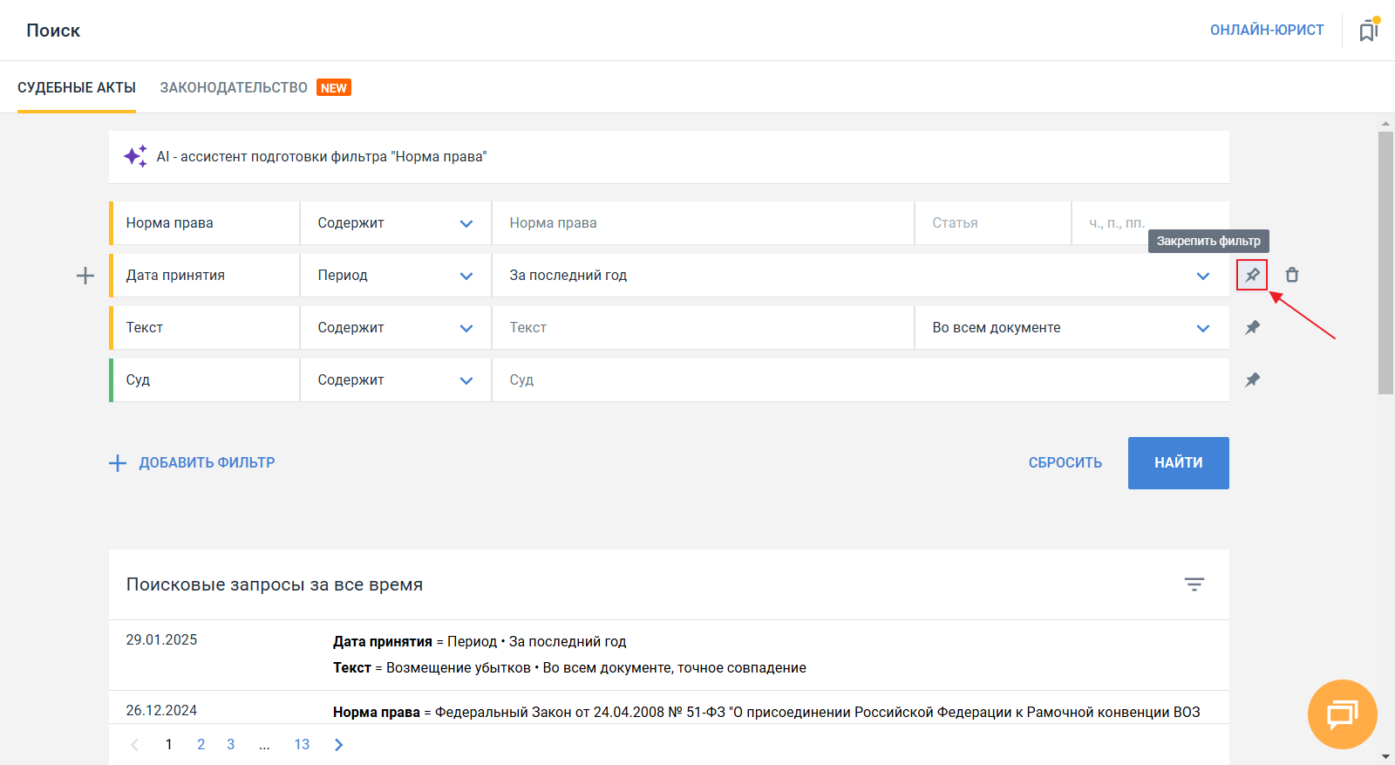This screenshot has height=765, width=1395.
Task: Switch to Законодательство tab
Action: click(x=234, y=87)
